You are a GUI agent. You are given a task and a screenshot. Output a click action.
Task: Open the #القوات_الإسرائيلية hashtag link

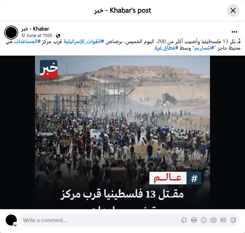[x=84, y=41]
